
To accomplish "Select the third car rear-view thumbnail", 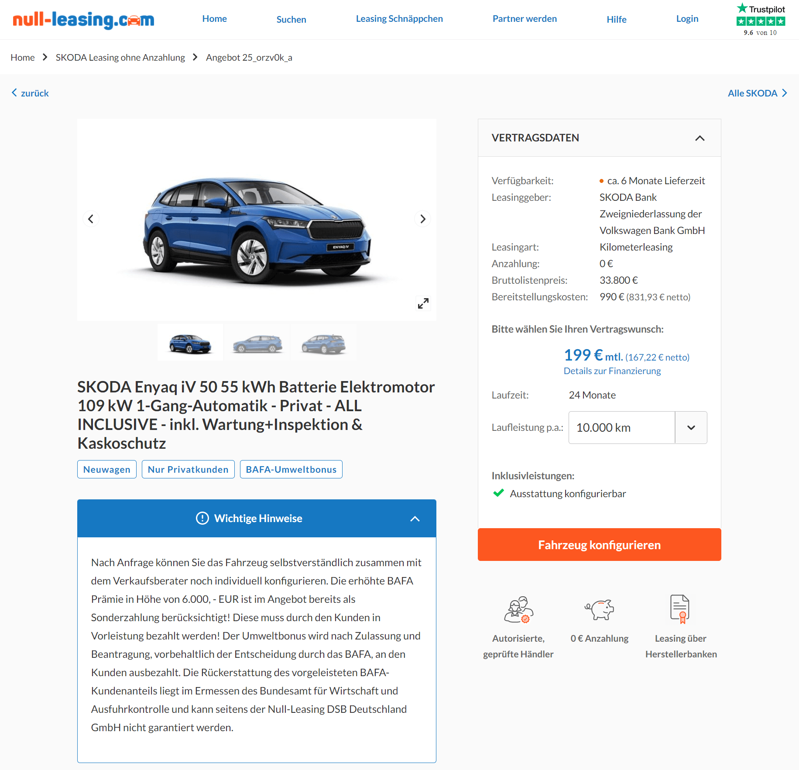I will tap(323, 343).
